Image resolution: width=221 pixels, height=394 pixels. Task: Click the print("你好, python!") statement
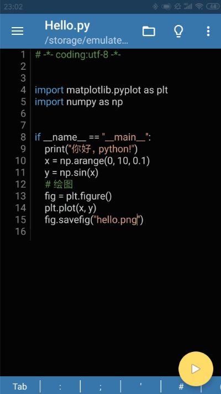point(91,149)
